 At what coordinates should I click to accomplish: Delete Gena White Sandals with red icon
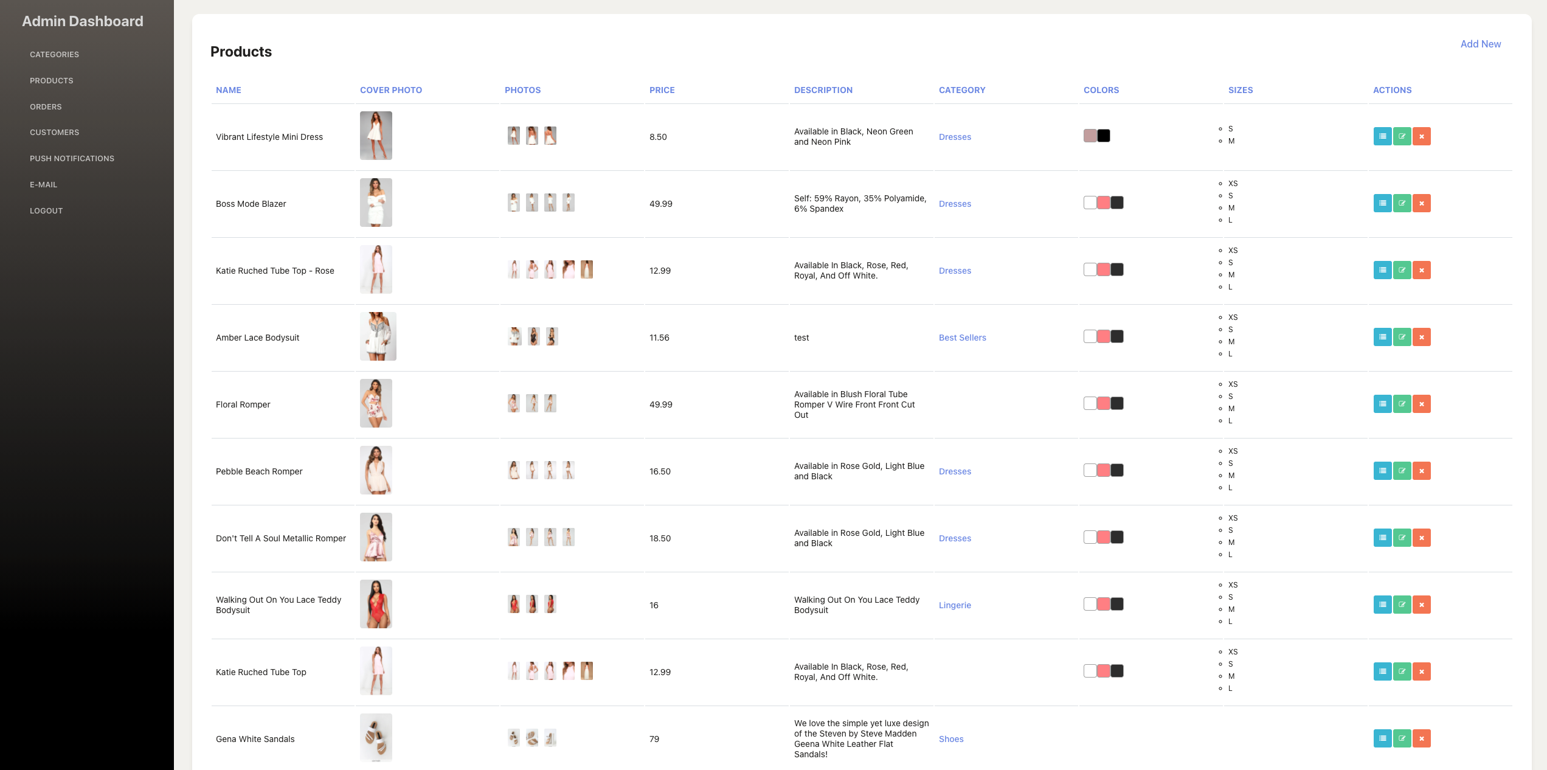pyautogui.click(x=1421, y=738)
